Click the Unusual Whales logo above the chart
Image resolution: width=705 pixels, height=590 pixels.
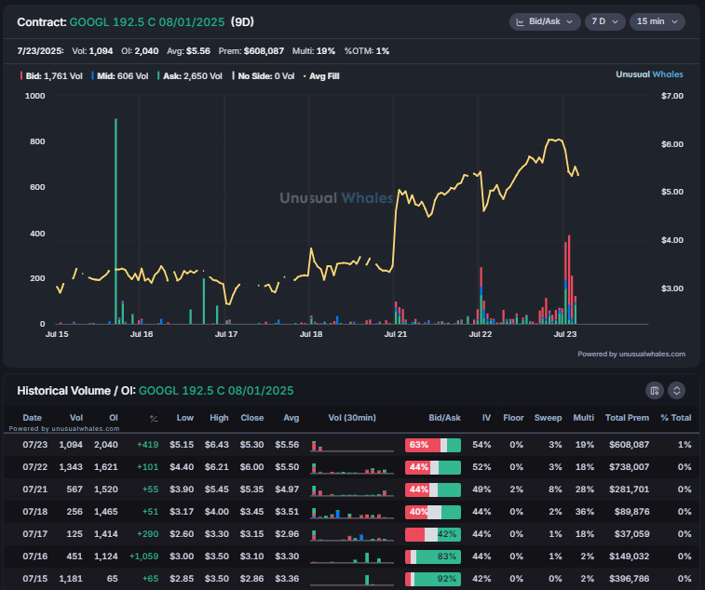649,74
